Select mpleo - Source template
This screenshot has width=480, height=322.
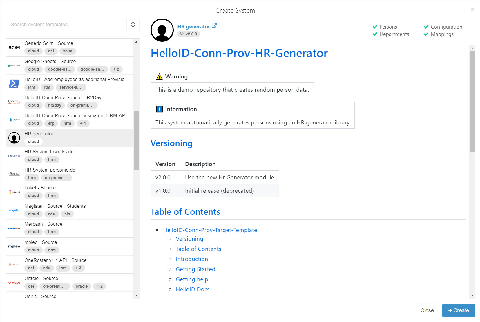[70, 246]
